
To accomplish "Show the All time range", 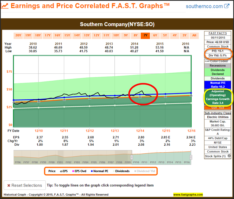I will pos(194,35).
